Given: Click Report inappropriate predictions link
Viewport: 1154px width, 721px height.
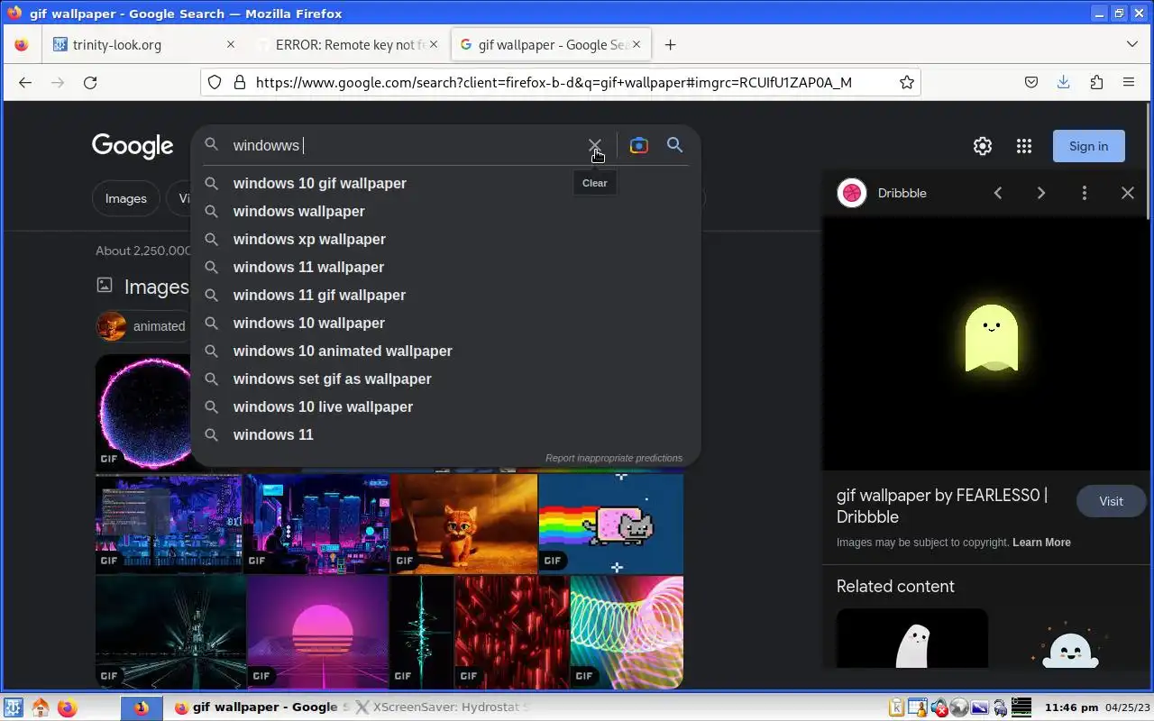Looking at the screenshot, I should pos(613,458).
